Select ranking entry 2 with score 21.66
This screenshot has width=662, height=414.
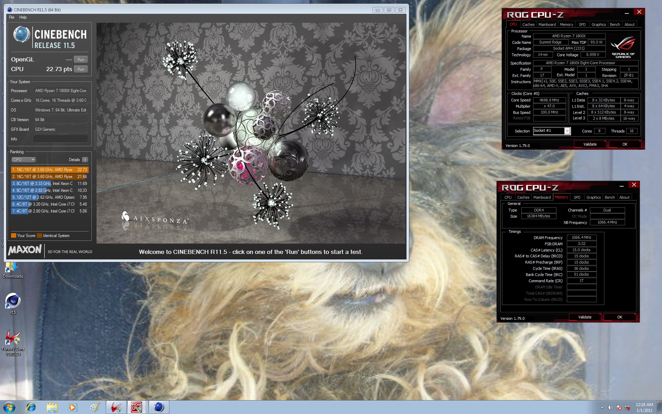pos(50,177)
